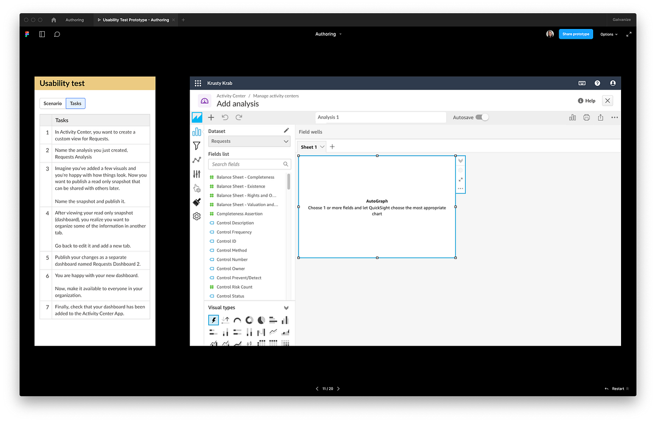Click the Search fields input
Image resolution: width=656 pixels, height=422 pixels.
[250, 164]
